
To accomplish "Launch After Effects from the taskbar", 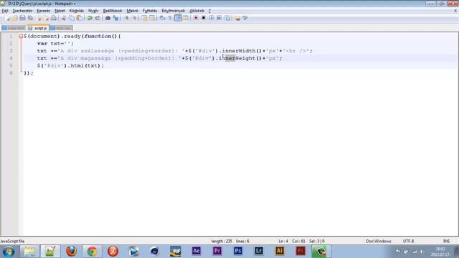I will (196, 251).
